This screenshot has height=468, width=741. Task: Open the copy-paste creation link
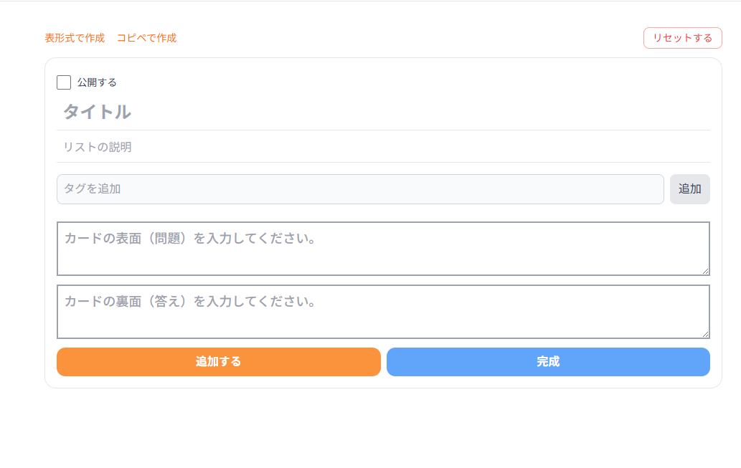(147, 38)
